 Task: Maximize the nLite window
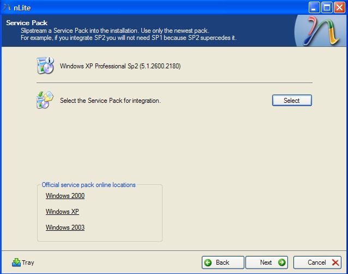click(x=327, y=7)
